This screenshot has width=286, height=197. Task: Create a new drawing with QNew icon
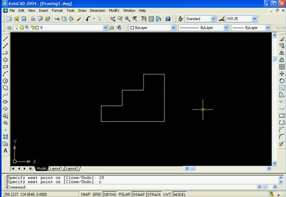tap(9, 19)
